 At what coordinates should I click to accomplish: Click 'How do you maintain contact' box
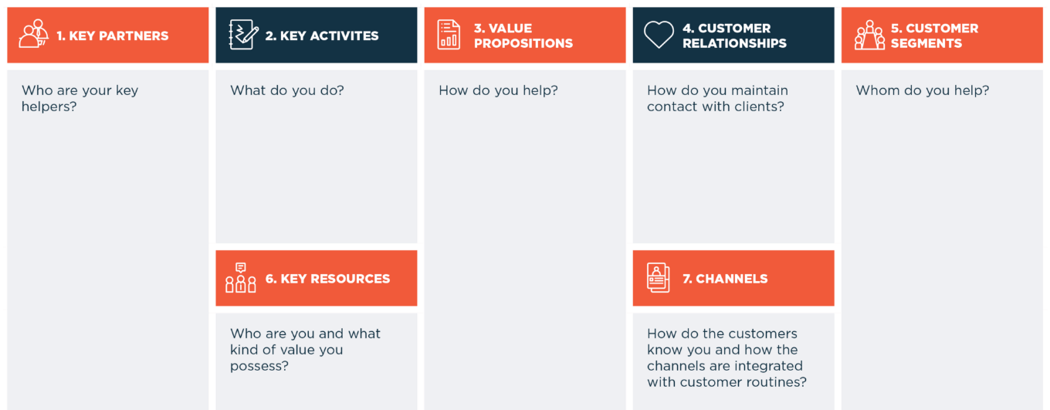(733, 157)
